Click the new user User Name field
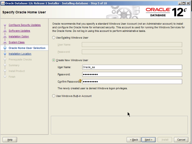The height and width of the screenshot is (144, 192). click(132, 67)
